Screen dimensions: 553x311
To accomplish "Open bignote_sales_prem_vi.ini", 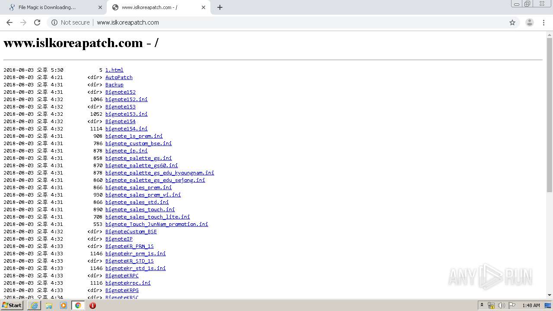I will [143, 195].
